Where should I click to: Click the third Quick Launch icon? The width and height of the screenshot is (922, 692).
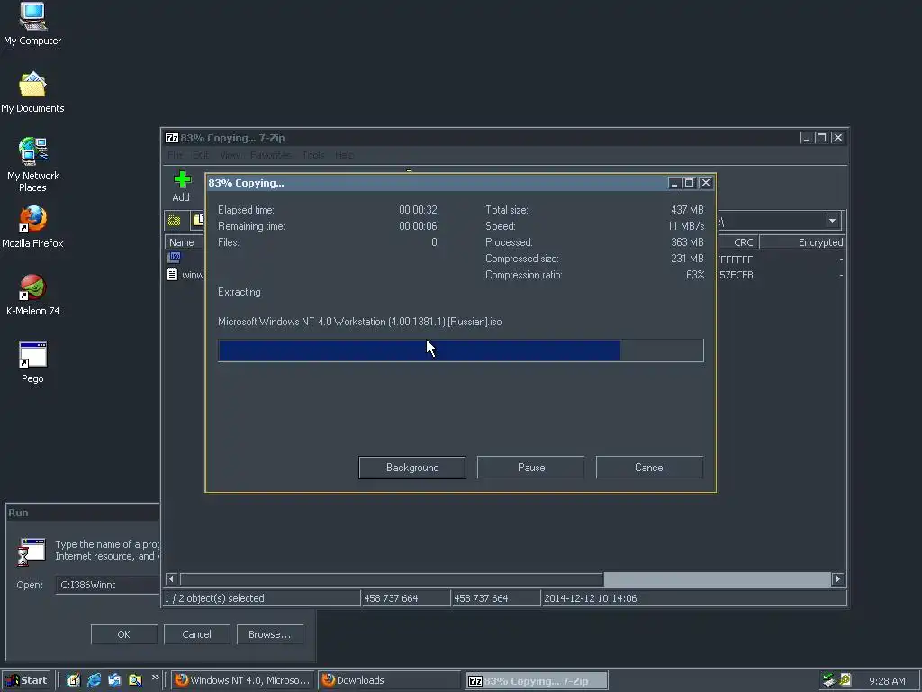pyautogui.click(x=114, y=680)
